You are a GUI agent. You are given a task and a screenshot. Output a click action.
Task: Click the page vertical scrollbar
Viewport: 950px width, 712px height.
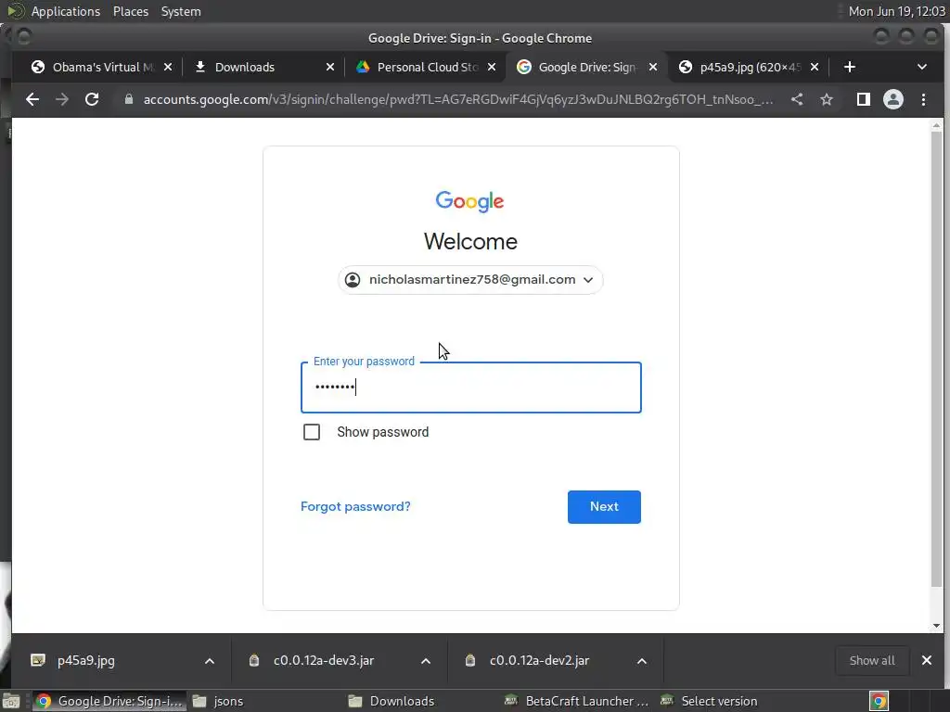(x=937, y=357)
